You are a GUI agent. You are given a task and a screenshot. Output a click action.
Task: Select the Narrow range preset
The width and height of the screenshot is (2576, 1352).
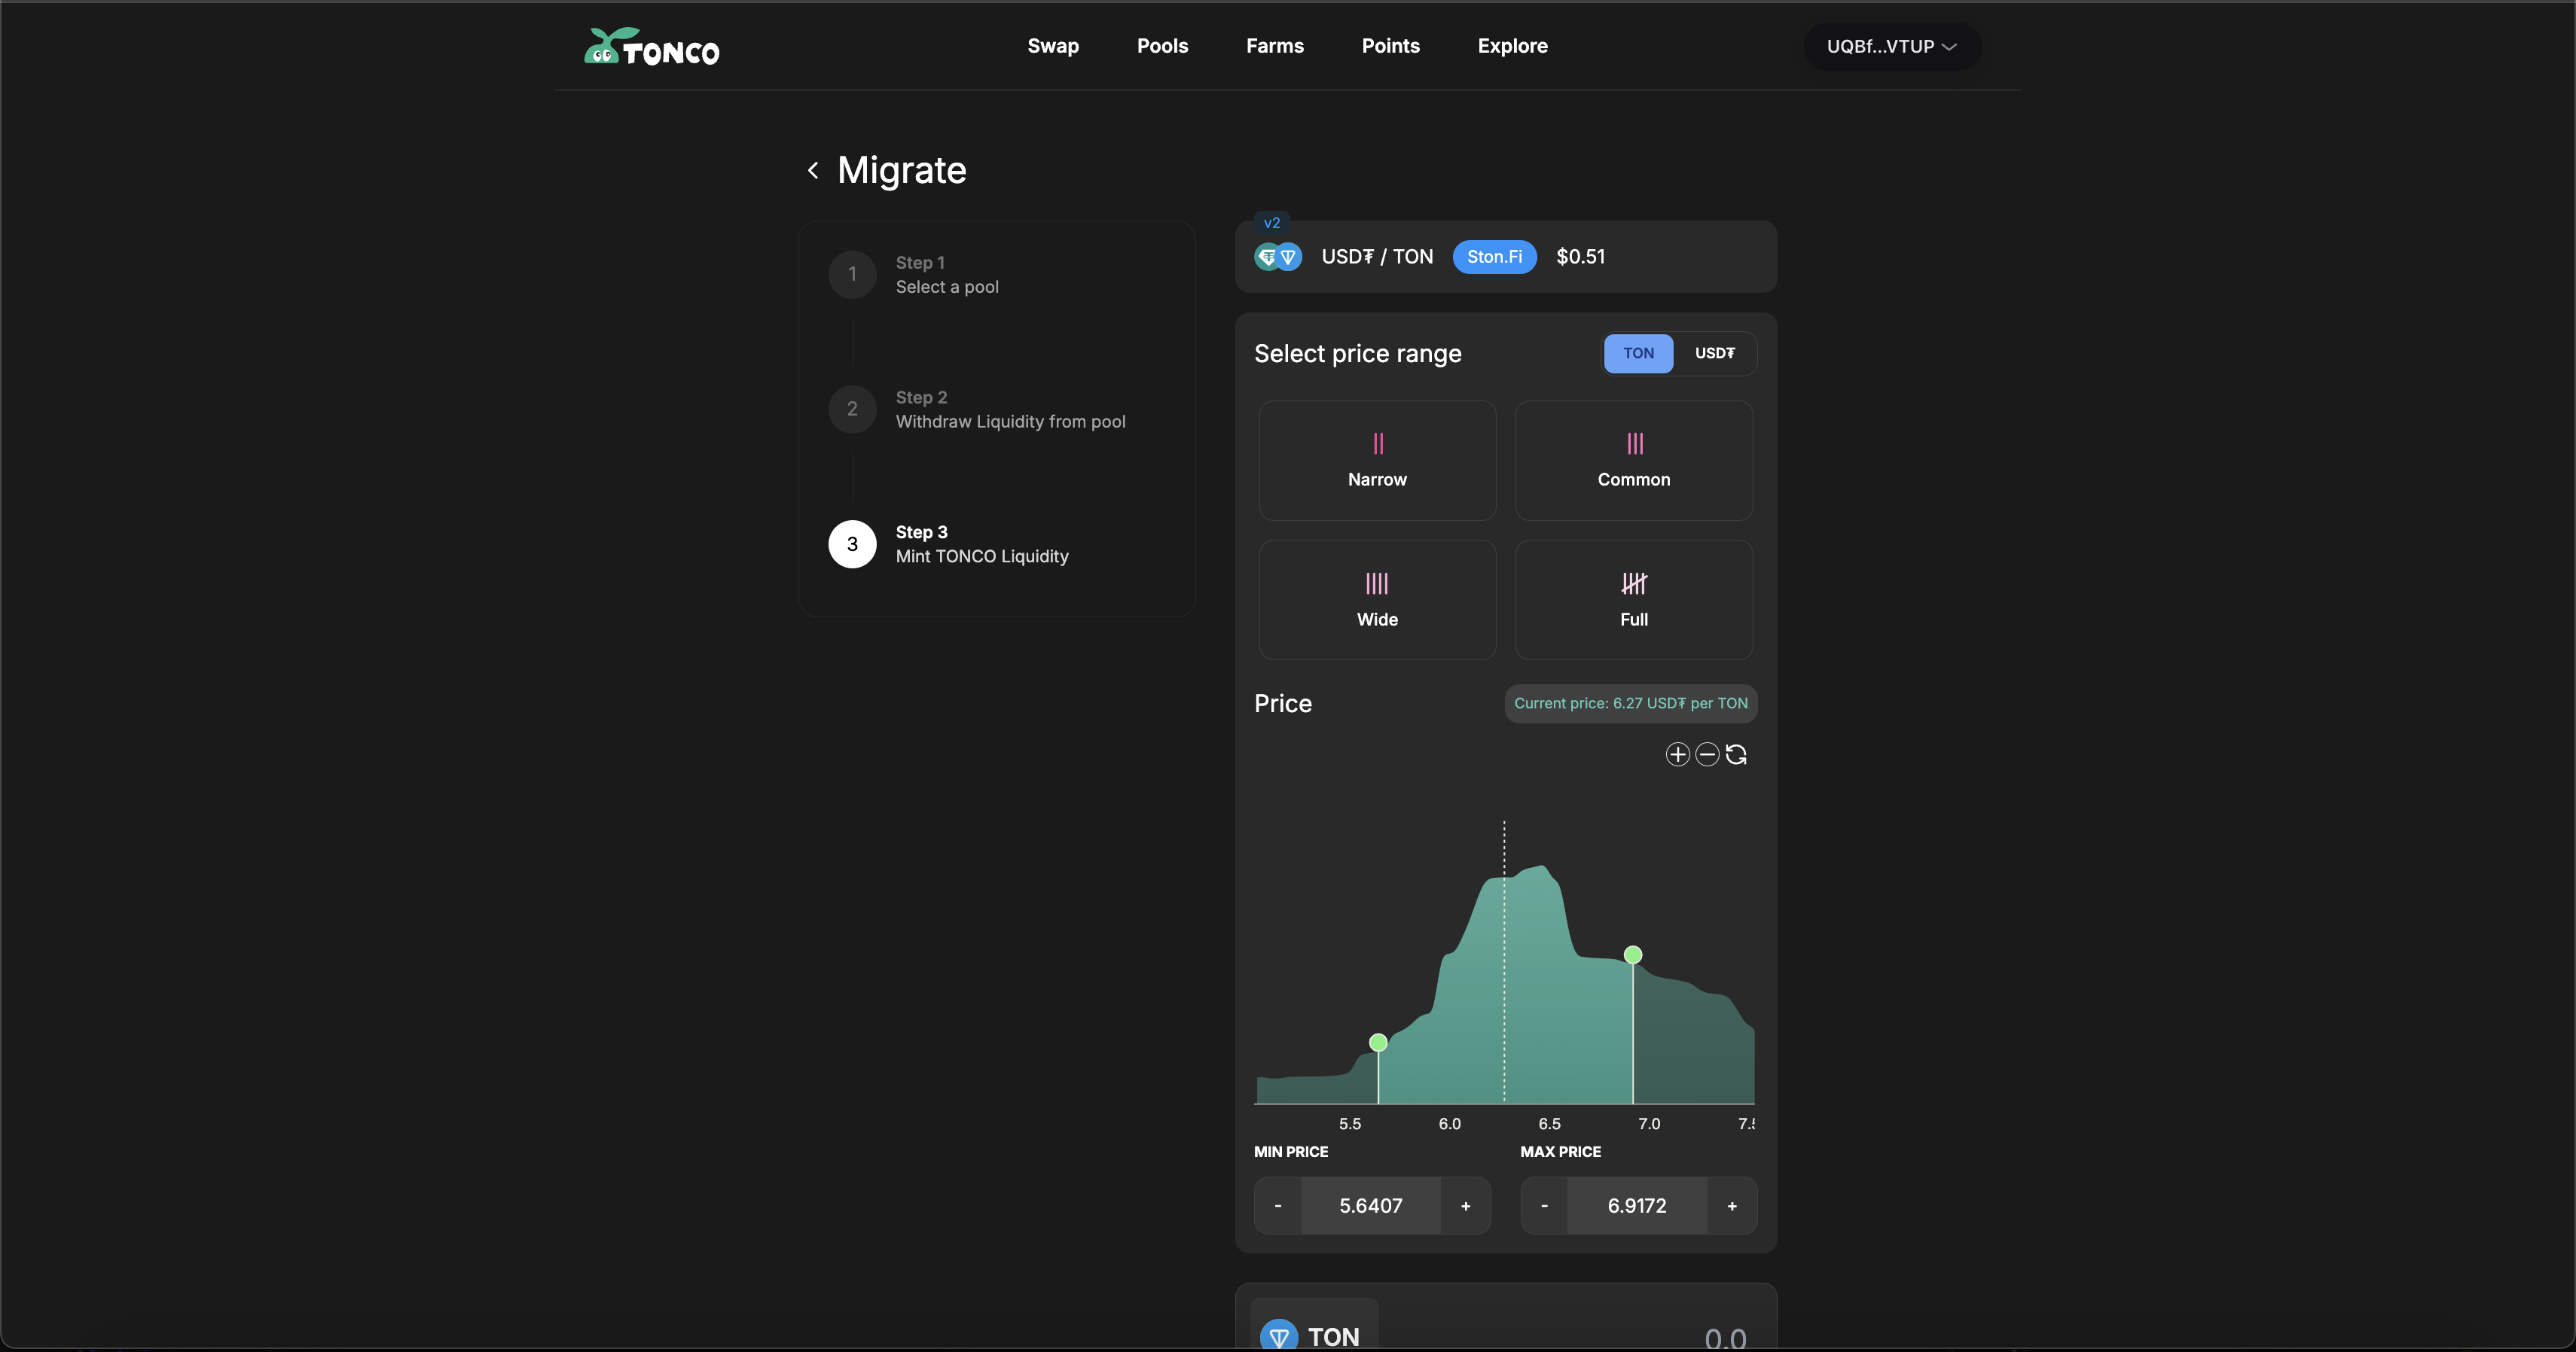tap(1377, 461)
